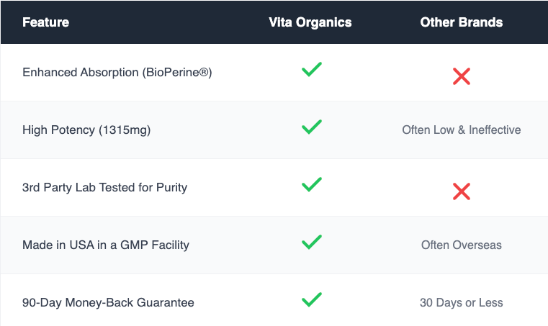The width and height of the screenshot is (548, 326).
Task: Click the BioPerine registered trademark symbol
Action: point(204,73)
